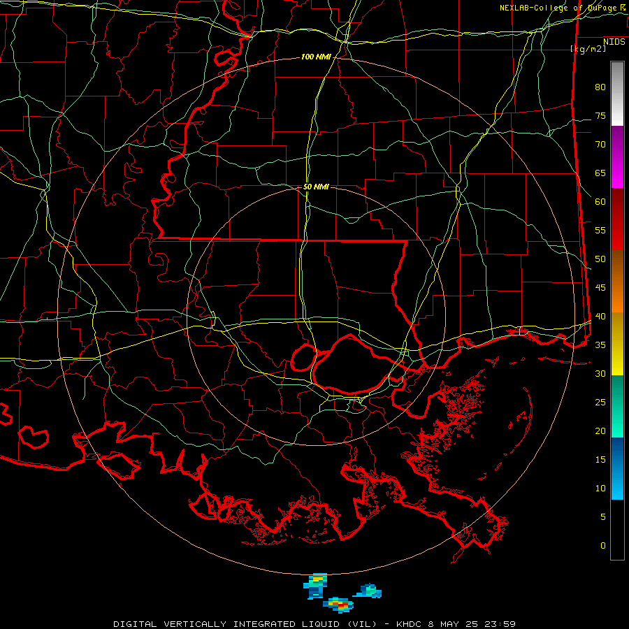
Task: Click the legend value 65
Action: point(600,173)
